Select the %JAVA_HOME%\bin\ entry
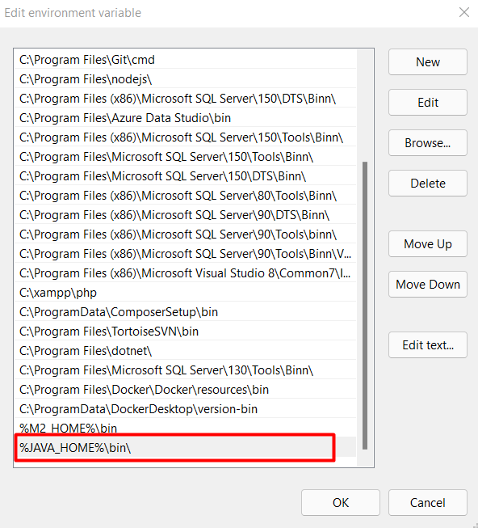Image resolution: width=478 pixels, height=528 pixels. coord(185,447)
